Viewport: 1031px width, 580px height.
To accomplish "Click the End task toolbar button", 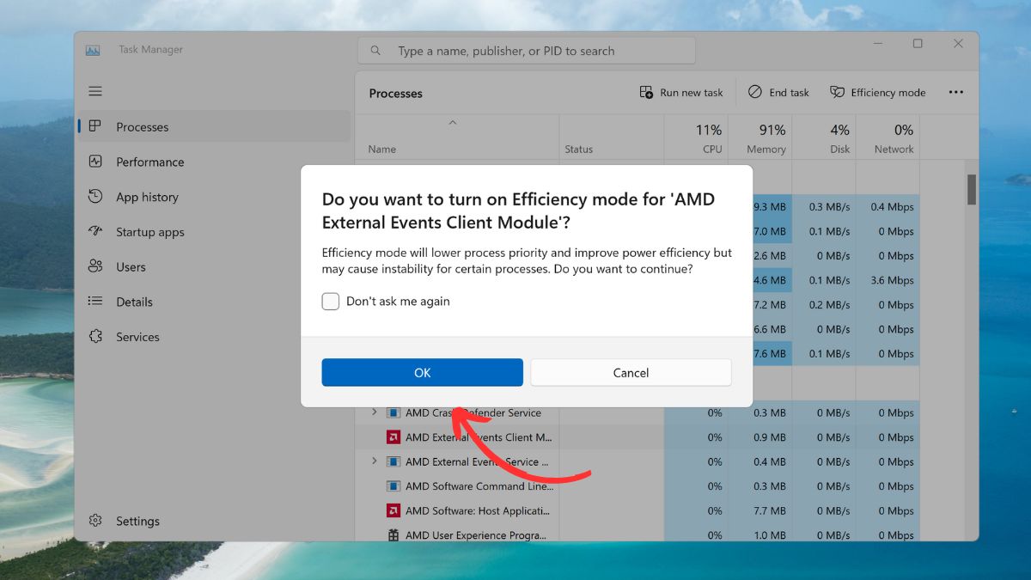I will pos(778,93).
